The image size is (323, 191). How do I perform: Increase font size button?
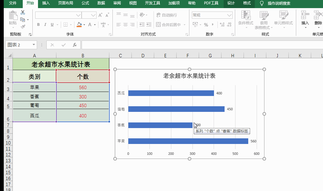[100, 15]
